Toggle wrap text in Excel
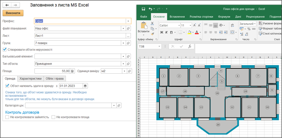Screen dimensions: 282x138 (232, 25)
